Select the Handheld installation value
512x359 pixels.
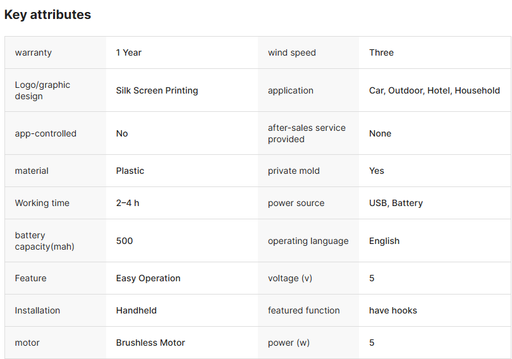point(136,310)
